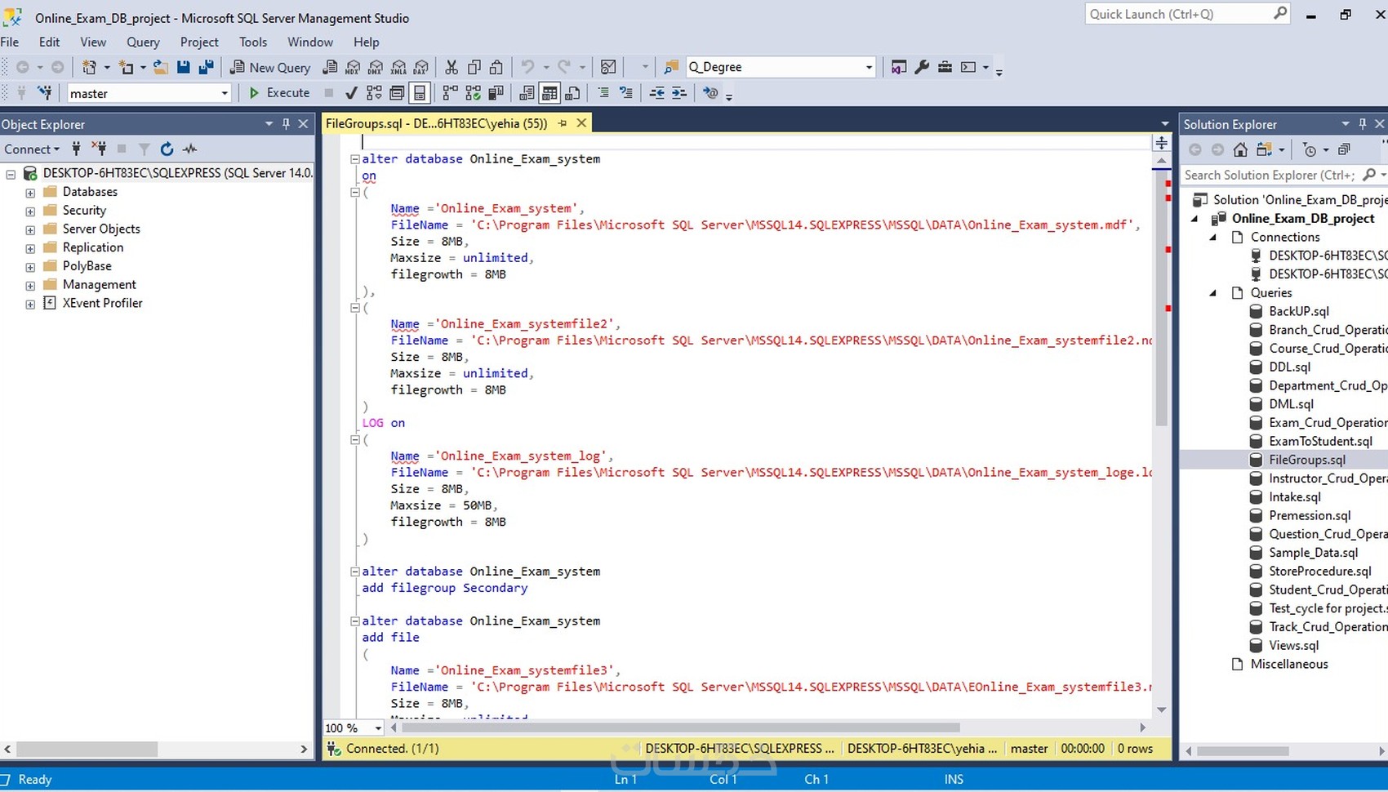This screenshot has width=1388, height=792.
Task: Collapse the first alter database code block
Action: tap(355, 159)
